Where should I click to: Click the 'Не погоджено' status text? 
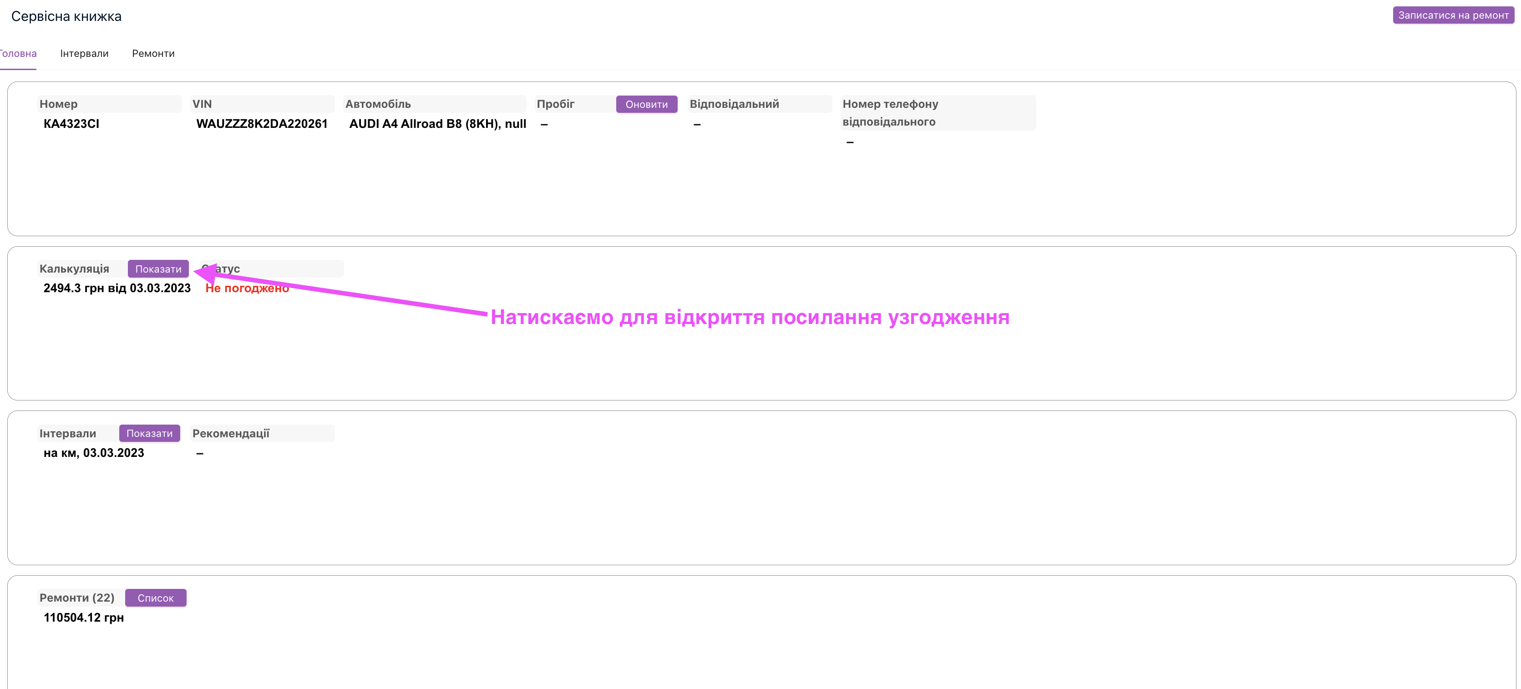click(x=247, y=289)
